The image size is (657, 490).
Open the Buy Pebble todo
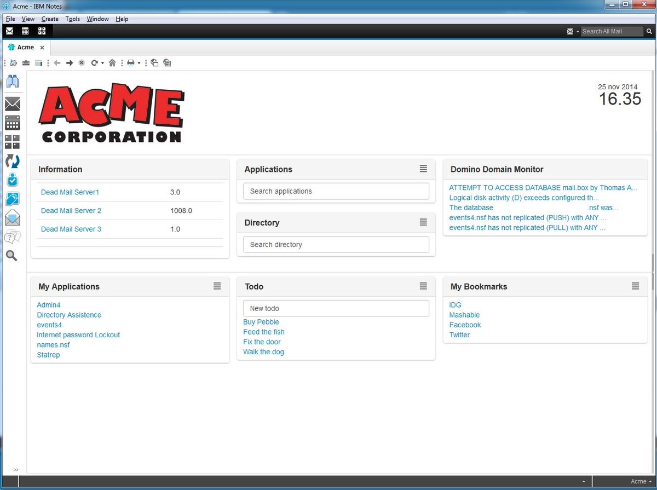pyautogui.click(x=261, y=322)
